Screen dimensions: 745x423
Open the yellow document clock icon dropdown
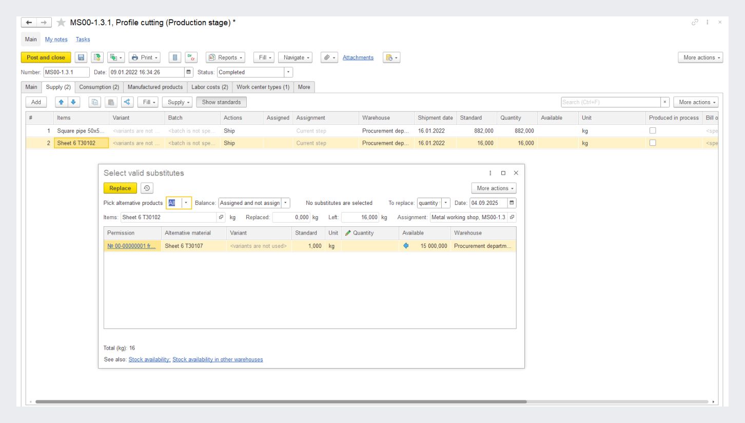tap(391, 57)
